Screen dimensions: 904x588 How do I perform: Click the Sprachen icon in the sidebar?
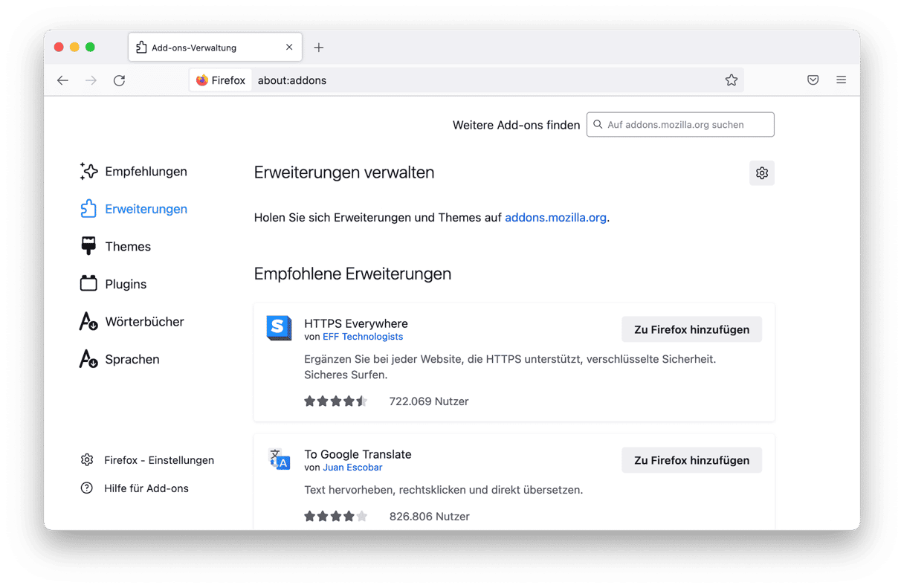(x=88, y=359)
